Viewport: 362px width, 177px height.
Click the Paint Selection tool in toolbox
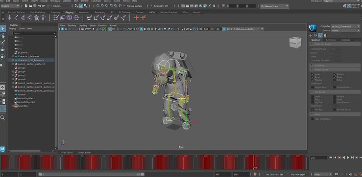pyautogui.click(x=2, y=43)
